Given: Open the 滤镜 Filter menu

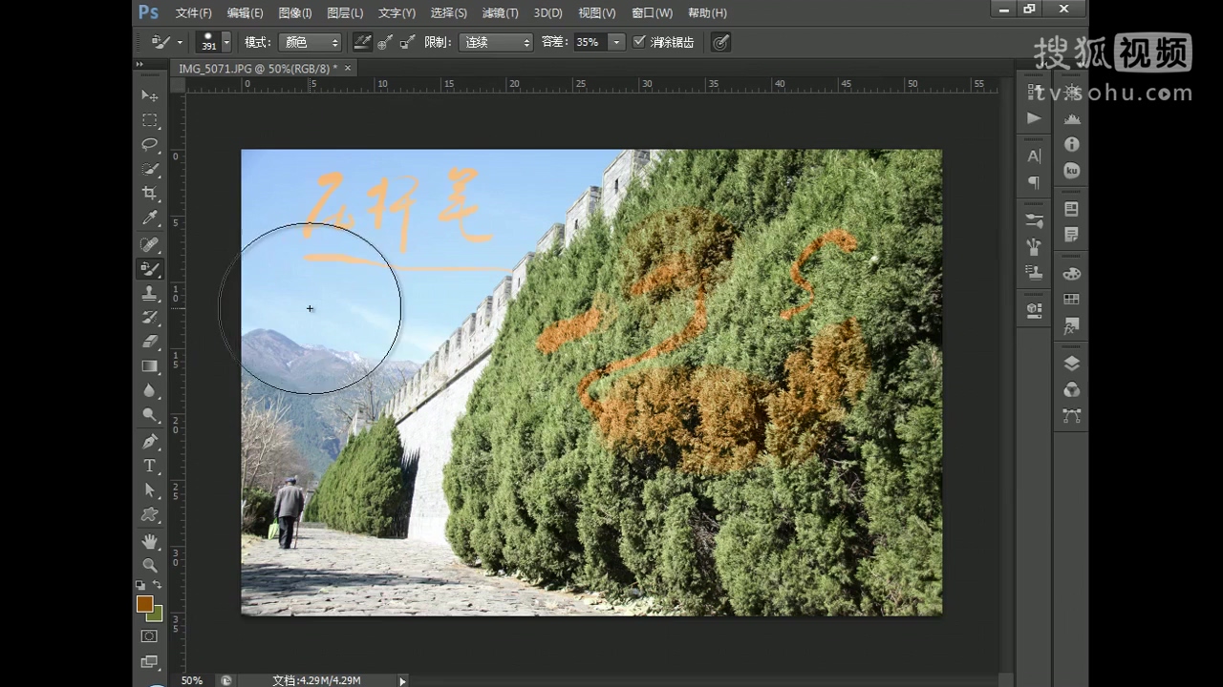Looking at the screenshot, I should (x=500, y=12).
